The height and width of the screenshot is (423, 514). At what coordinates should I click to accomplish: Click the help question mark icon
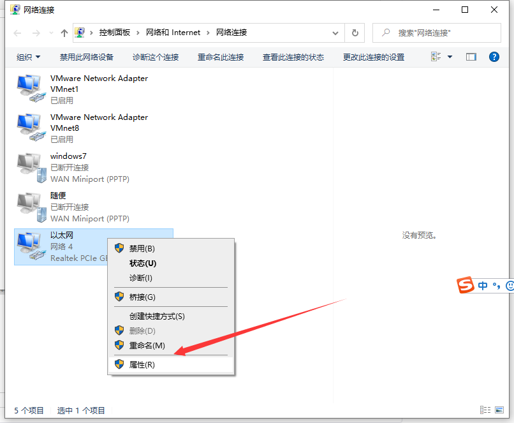[x=494, y=57]
